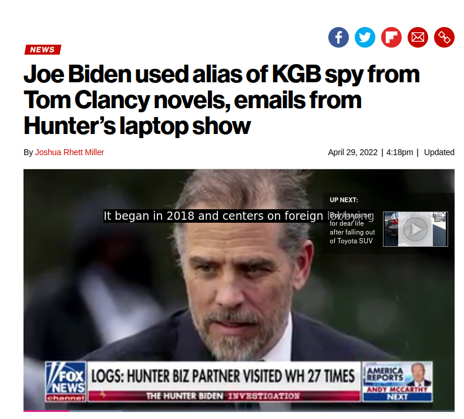
Task: Click the main Hunter Biden video
Action: (239, 290)
